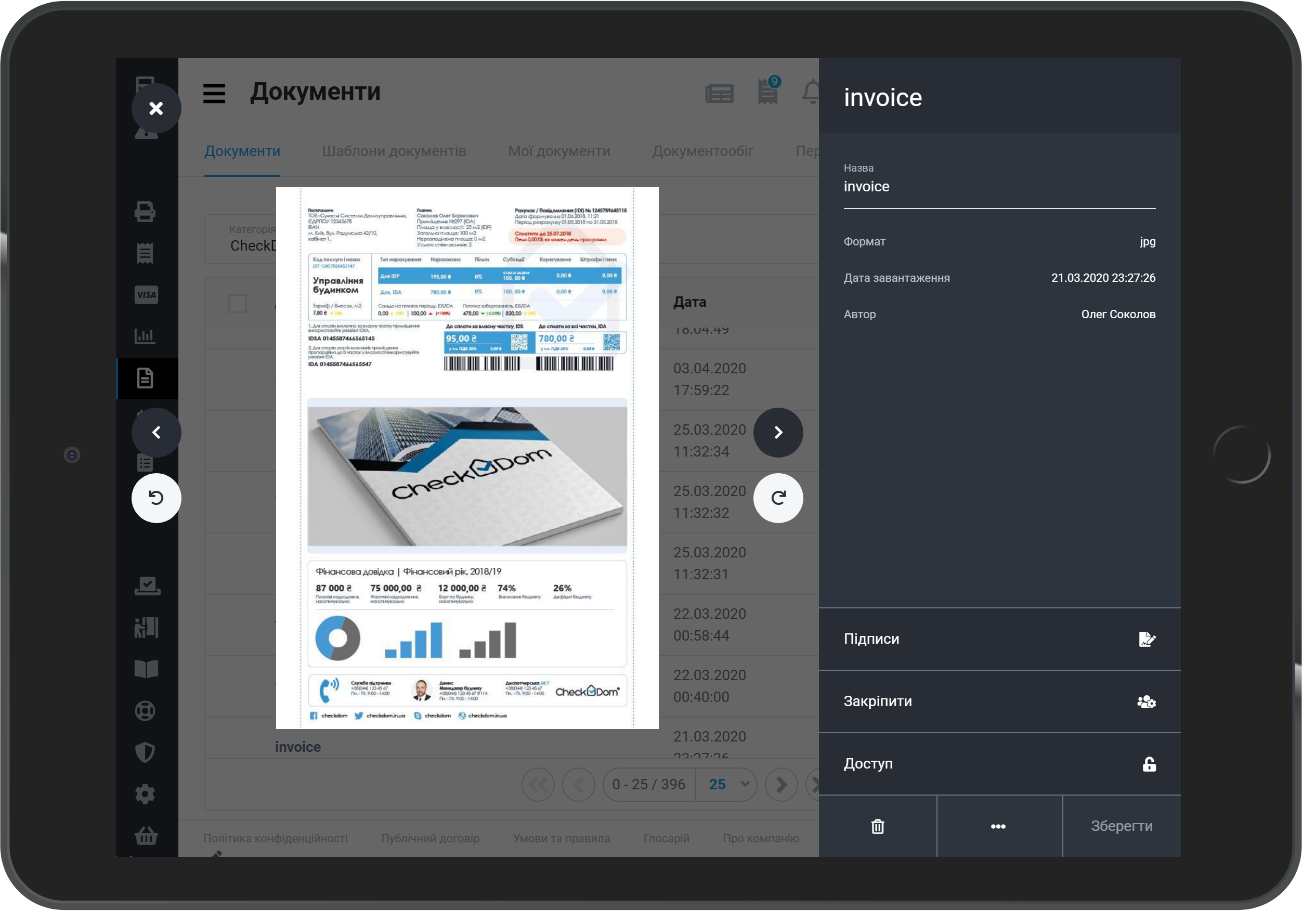Open more options three dots button
The image size is (1302, 911).
click(999, 826)
